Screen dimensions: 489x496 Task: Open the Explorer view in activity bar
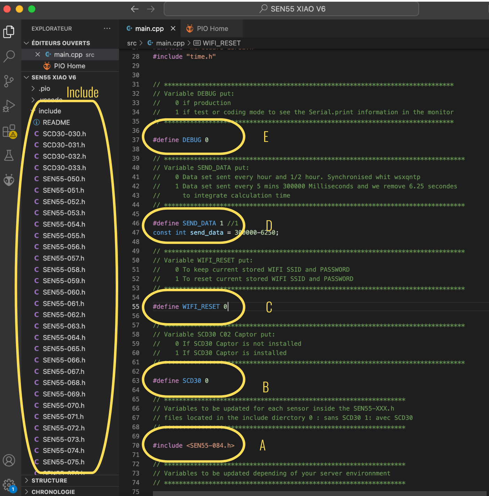9,32
